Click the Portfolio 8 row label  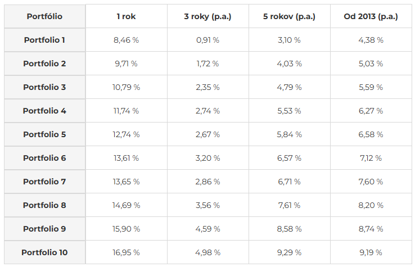44,205
